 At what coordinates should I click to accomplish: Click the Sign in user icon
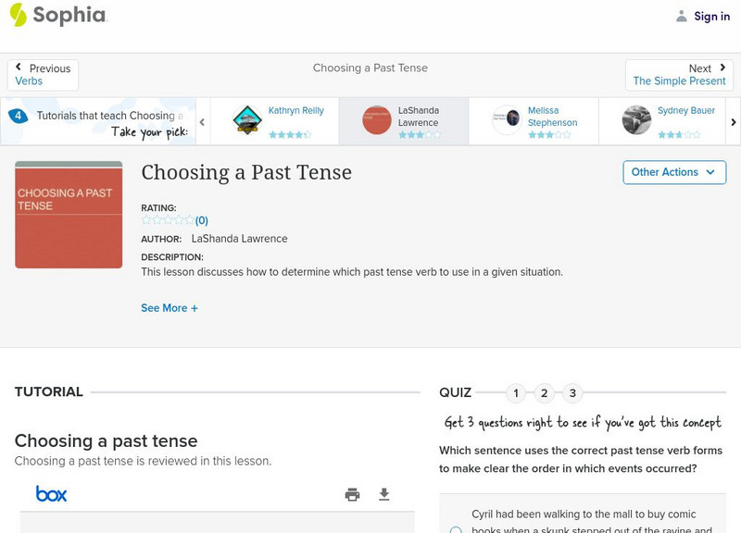pos(682,16)
